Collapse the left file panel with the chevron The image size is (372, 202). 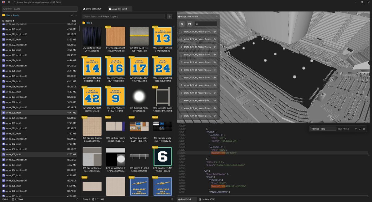[77, 199]
